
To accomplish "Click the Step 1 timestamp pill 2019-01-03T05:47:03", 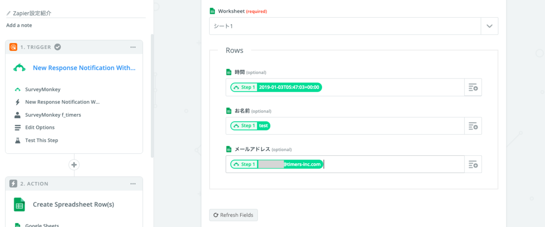I will click(276, 87).
